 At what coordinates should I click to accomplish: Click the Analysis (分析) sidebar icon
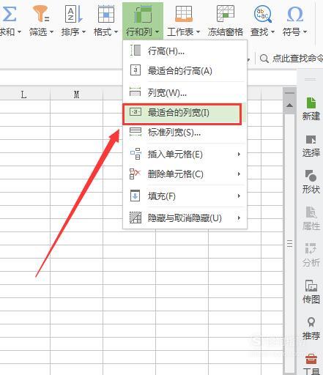tap(311, 248)
